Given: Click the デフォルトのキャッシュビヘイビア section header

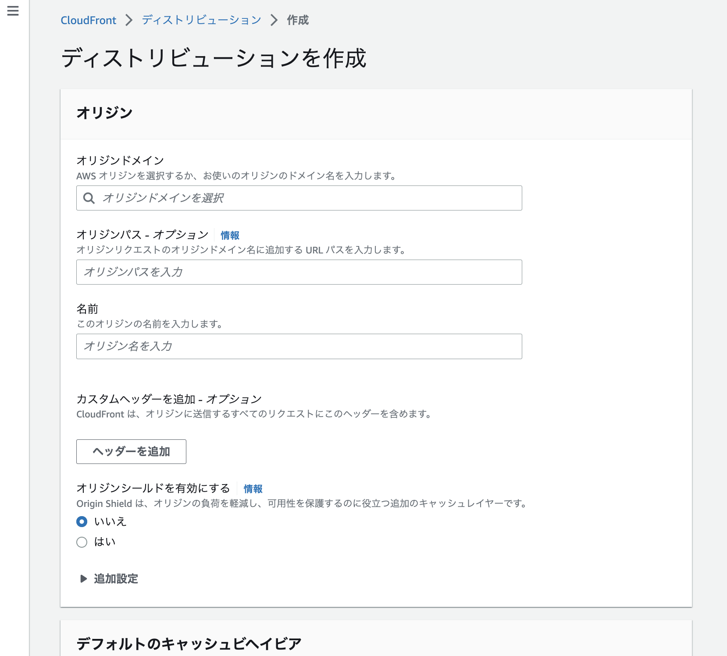Looking at the screenshot, I should 189,644.
